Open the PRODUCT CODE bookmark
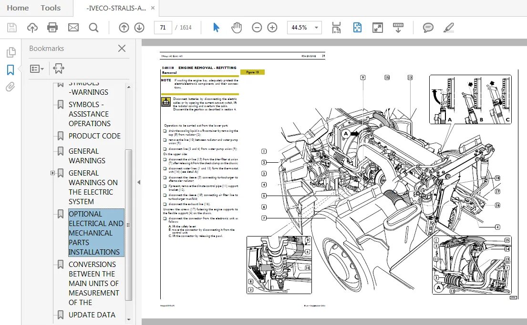Screen dimensions: 527x325 tap(94, 136)
